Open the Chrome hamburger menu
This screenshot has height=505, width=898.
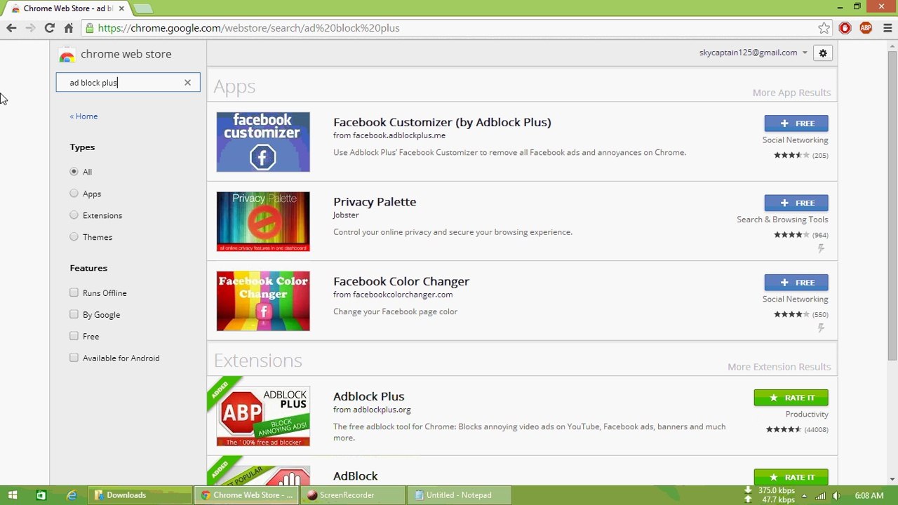click(887, 28)
